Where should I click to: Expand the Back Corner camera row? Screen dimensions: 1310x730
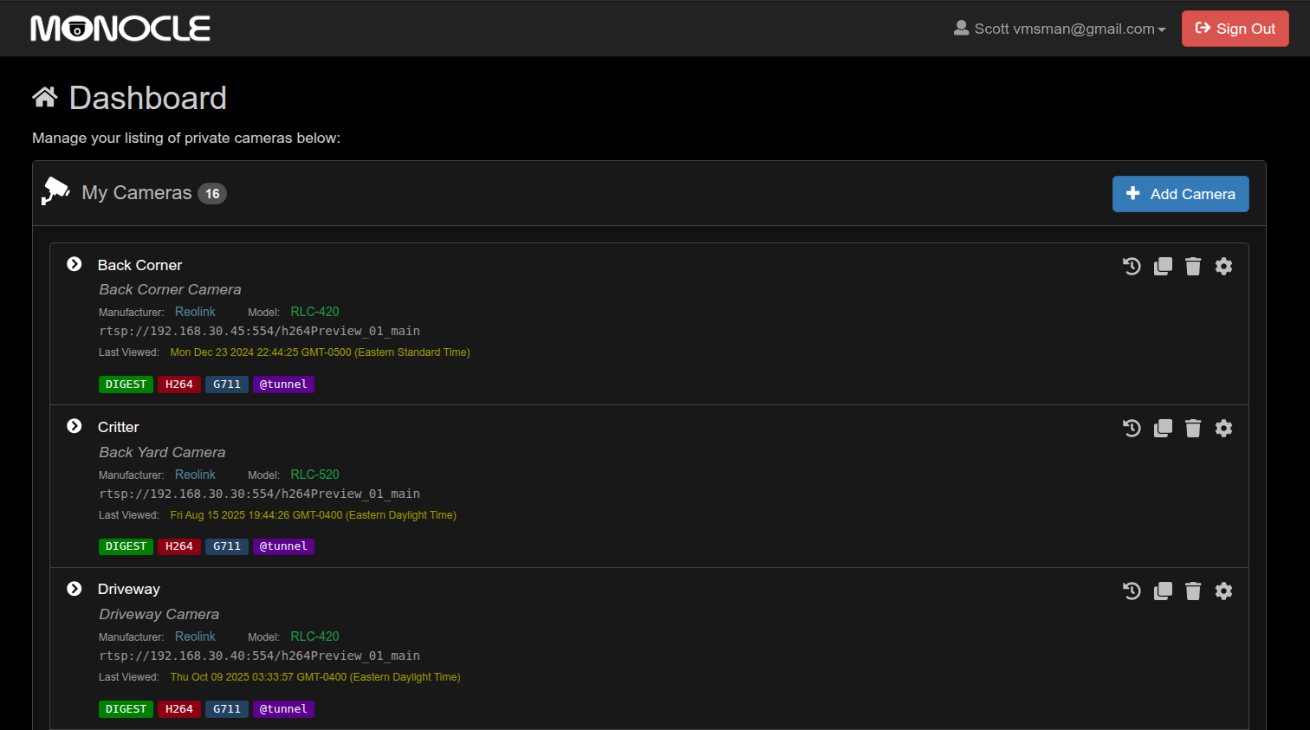pos(75,264)
